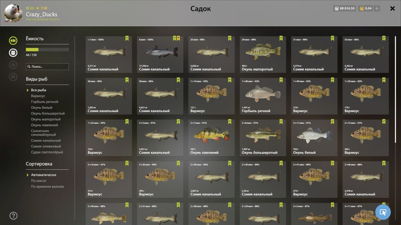
Task: Open the help question mark icon
Action: (x=13, y=216)
